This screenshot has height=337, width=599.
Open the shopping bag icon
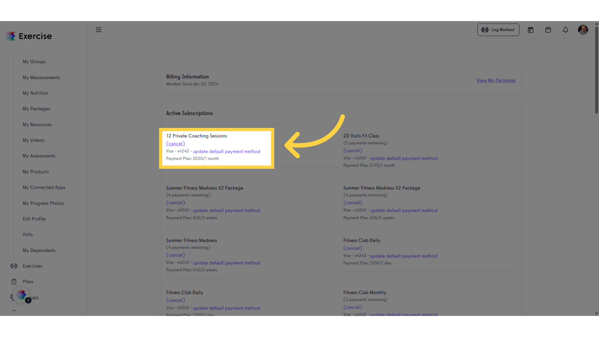[x=548, y=30]
